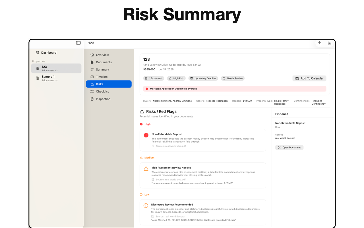Click the source file icon under Disclosure Review
The image size is (364, 228).
[153, 217]
